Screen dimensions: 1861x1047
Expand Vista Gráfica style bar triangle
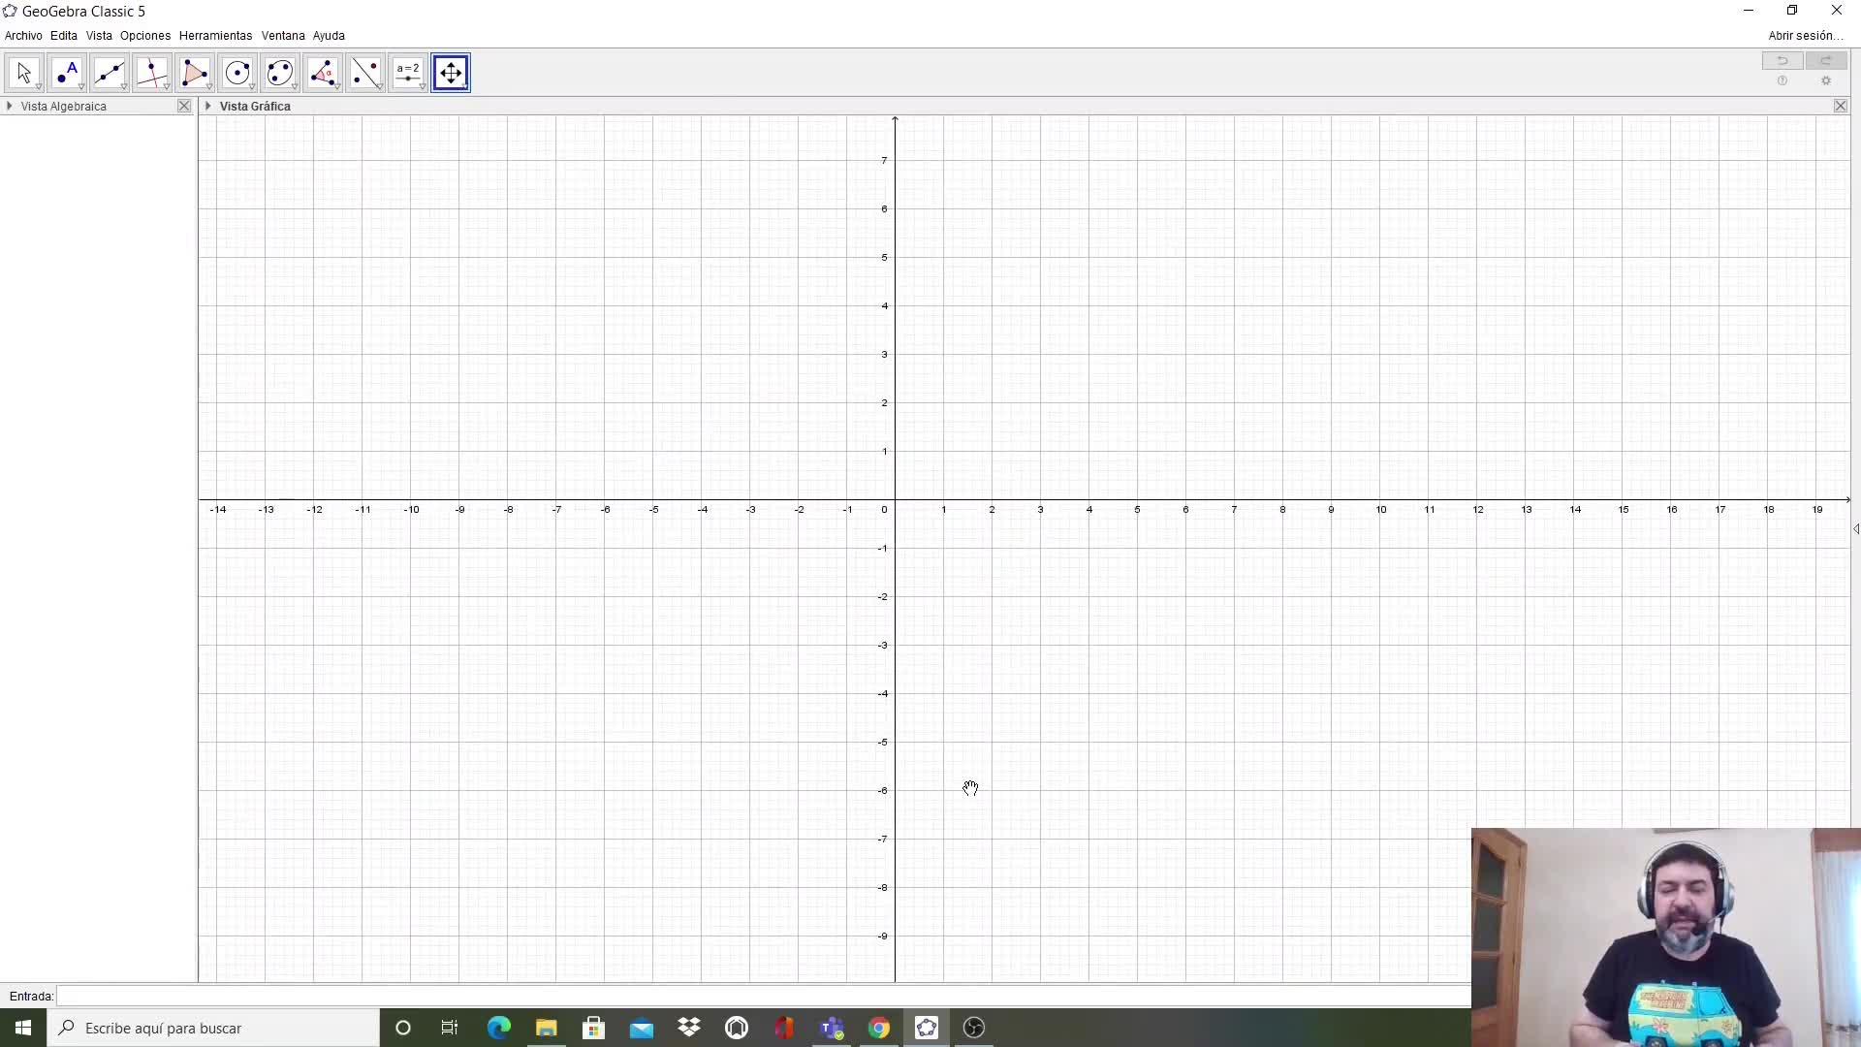pos(208,106)
